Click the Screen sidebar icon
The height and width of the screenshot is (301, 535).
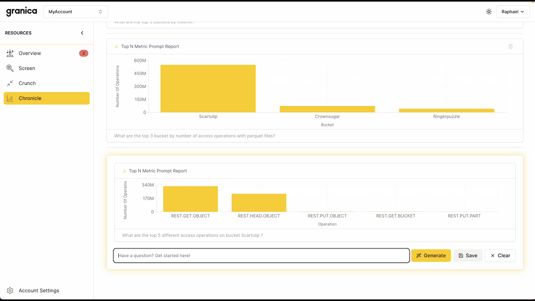pyautogui.click(x=10, y=68)
